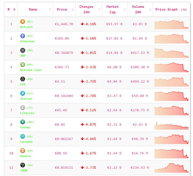Sort table by the Name column header
Image resolution: width=193 pixels, height=176 pixels.
coord(33,10)
